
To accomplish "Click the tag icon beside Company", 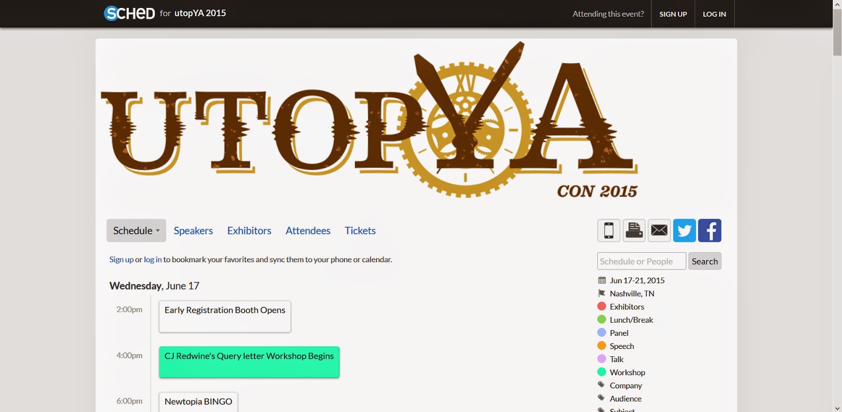I will (602, 385).
